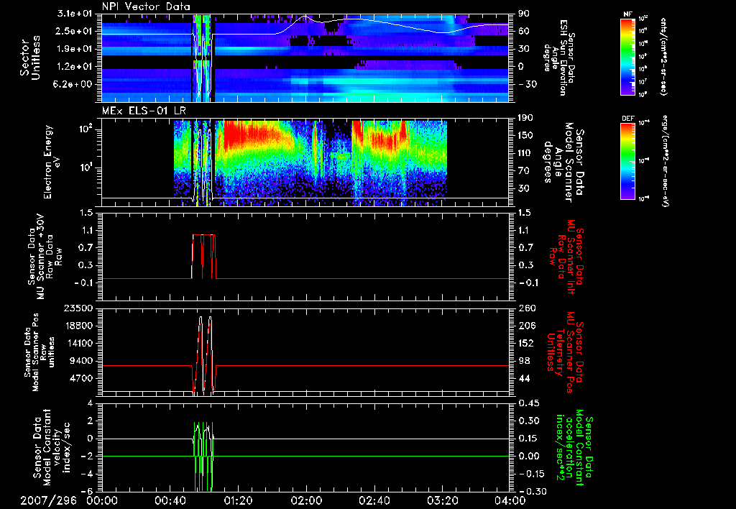This screenshot has height=509, width=736.
Task: Select the DEF energy flux color bar
Action: (x=628, y=160)
